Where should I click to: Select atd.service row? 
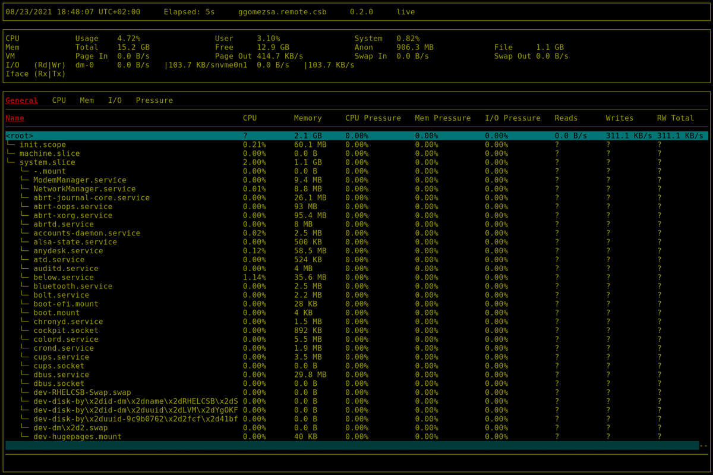(x=356, y=260)
